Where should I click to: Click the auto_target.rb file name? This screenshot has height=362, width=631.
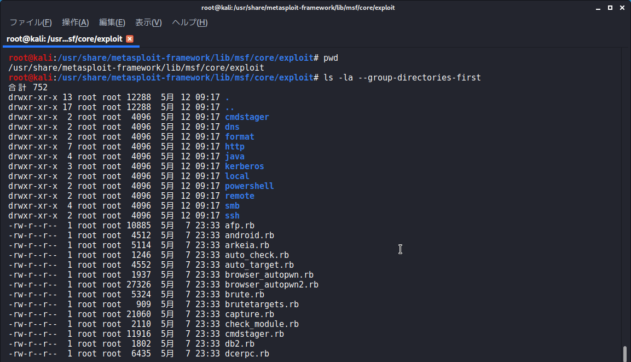pyautogui.click(x=259, y=265)
